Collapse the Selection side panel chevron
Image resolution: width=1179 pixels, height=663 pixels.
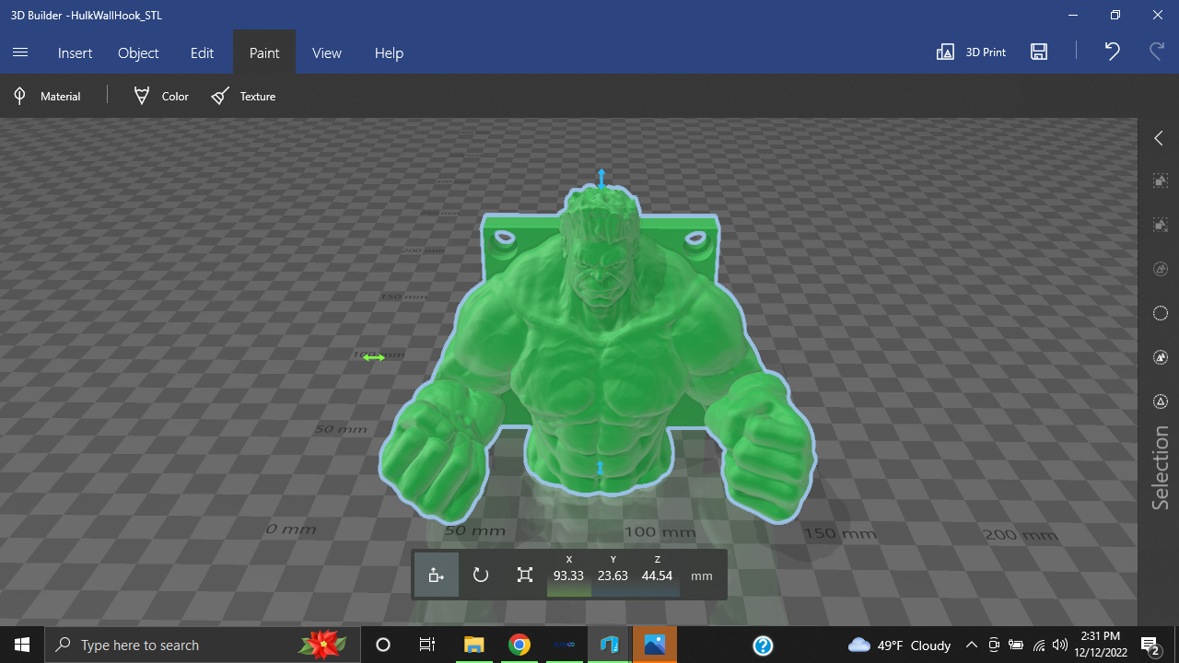click(1159, 138)
